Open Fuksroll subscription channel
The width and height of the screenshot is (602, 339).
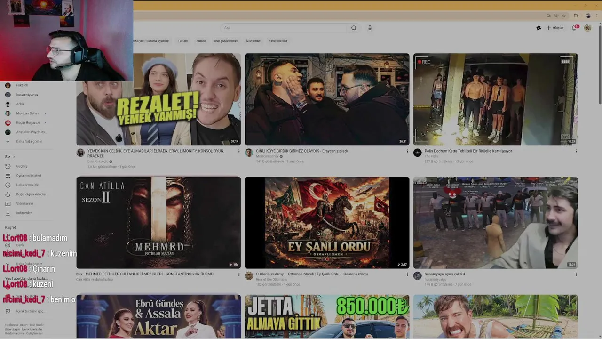point(17,85)
